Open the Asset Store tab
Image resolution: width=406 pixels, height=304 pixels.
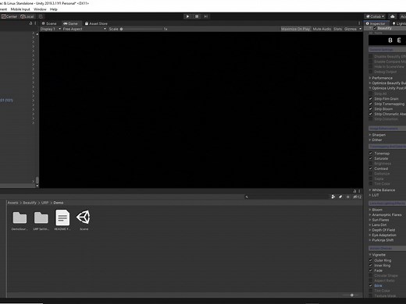96,23
